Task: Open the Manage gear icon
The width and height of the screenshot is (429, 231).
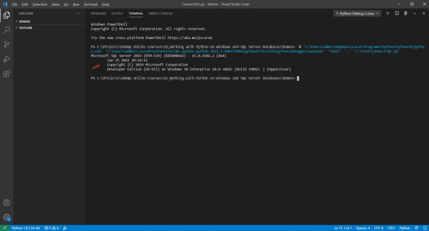Action: (x=7, y=218)
